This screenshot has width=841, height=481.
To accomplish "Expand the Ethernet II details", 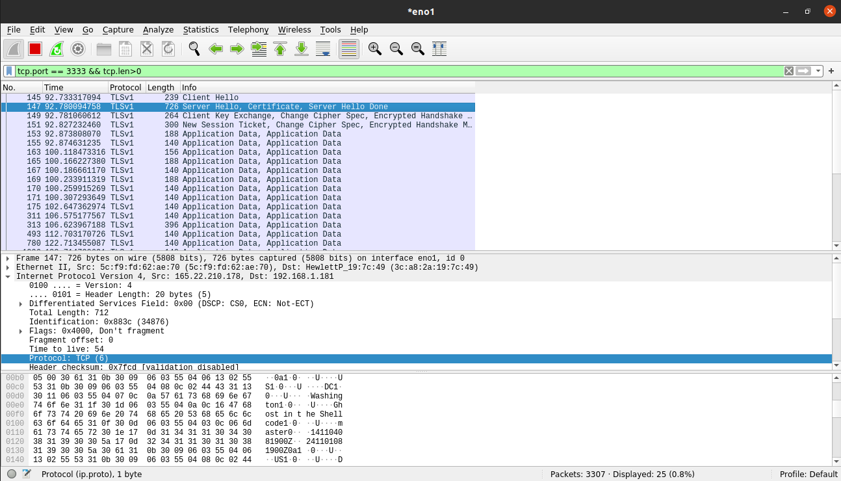I will pos(8,267).
